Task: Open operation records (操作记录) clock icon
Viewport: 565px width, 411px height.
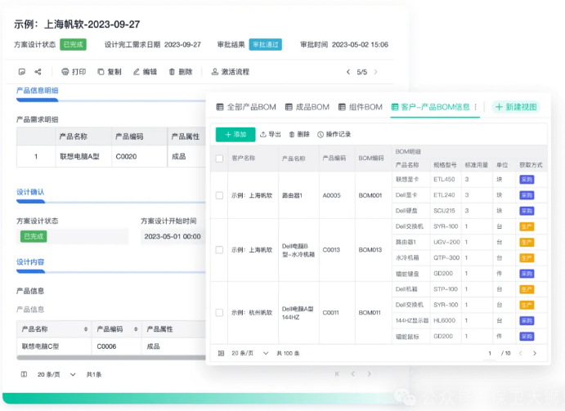Action: click(x=321, y=135)
